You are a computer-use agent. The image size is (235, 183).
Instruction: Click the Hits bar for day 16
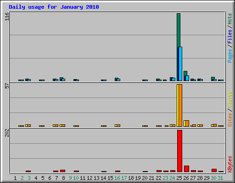tap(117, 79)
